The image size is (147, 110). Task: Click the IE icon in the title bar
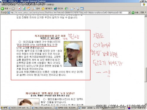(x=1, y=1)
